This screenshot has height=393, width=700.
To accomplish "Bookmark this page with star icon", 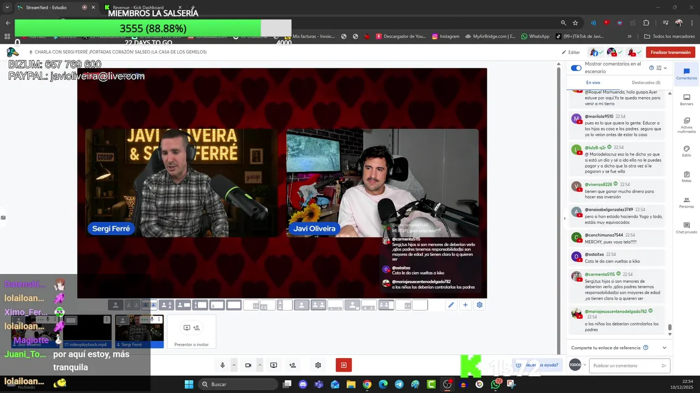I will click(575, 23).
